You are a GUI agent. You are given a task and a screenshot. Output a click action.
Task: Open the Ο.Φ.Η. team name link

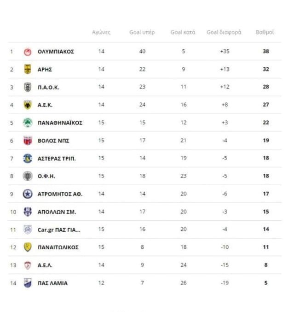[x=46, y=176]
